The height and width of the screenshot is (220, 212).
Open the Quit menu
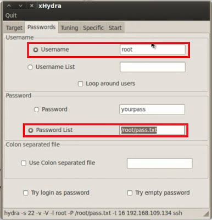[x=11, y=15]
